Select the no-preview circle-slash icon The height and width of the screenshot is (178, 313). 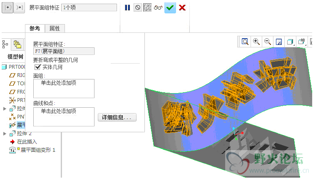138,7
